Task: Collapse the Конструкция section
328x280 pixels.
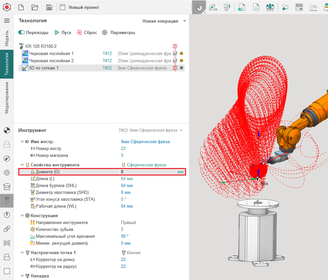Action: [22, 215]
